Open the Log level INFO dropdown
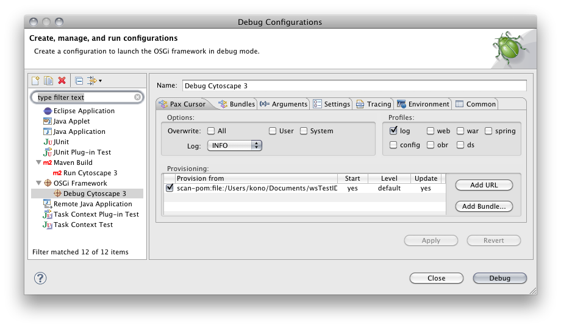The height and width of the screenshot is (328, 561). [235, 145]
